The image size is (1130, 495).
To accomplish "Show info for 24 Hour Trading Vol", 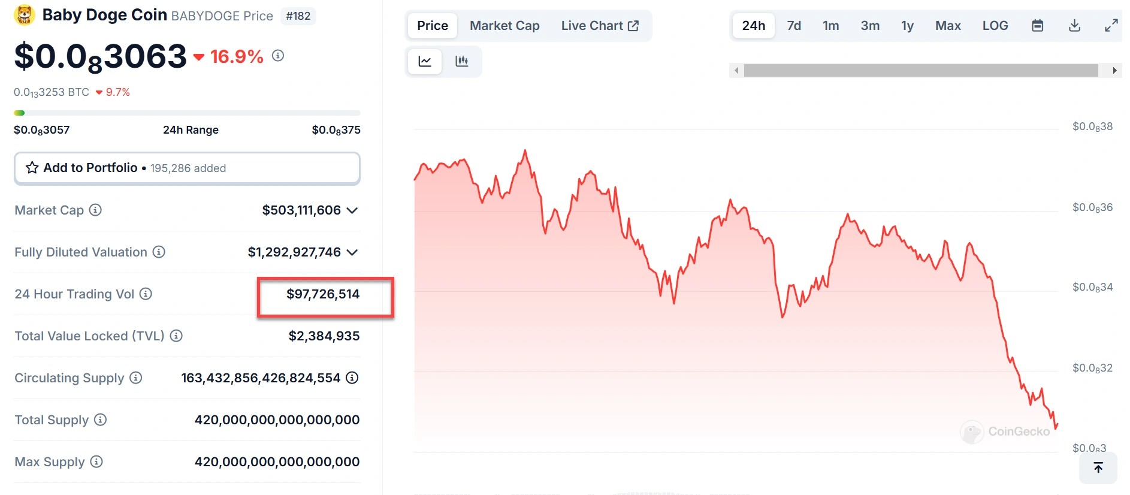I will pyautogui.click(x=146, y=294).
